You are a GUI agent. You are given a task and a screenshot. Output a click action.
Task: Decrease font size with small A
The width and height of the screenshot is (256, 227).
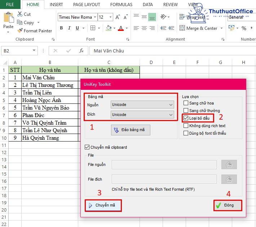click(x=125, y=17)
